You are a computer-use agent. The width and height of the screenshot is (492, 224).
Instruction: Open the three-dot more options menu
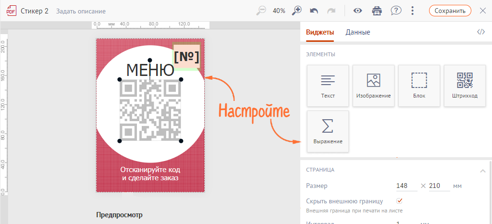click(412, 11)
